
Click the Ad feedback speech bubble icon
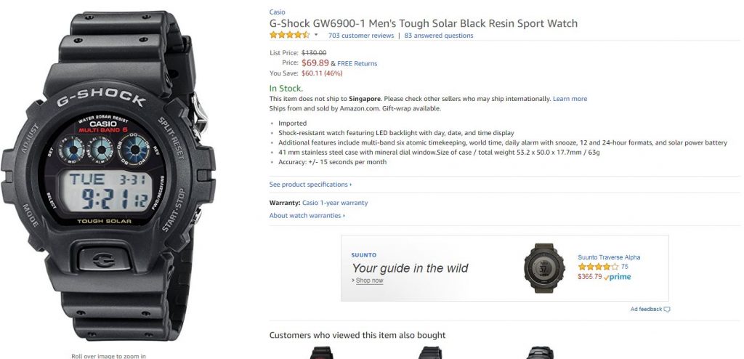click(667, 310)
